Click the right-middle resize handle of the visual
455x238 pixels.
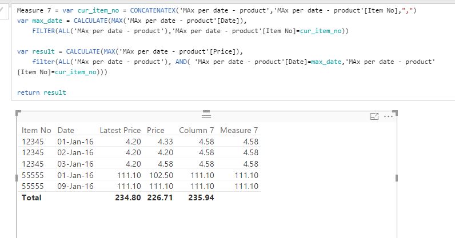[x=397, y=178]
